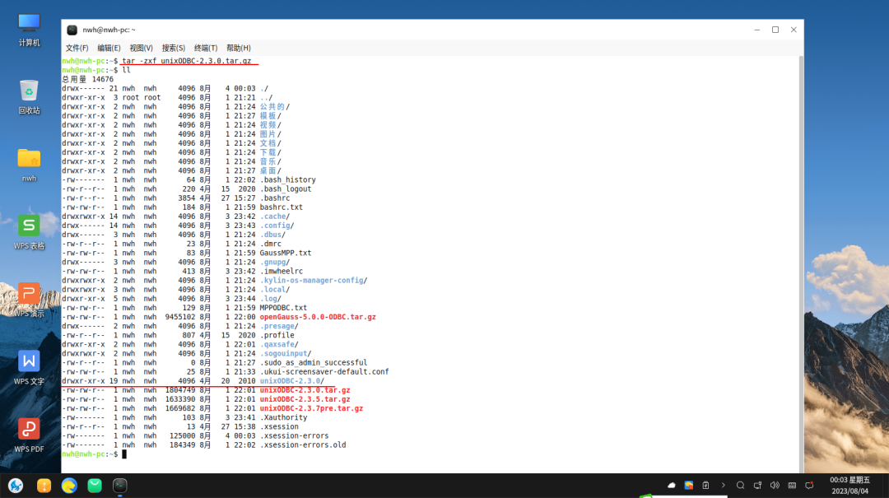Screen dimensions: 889x498
Task: Click the .profile filename
Action: (277, 335)
